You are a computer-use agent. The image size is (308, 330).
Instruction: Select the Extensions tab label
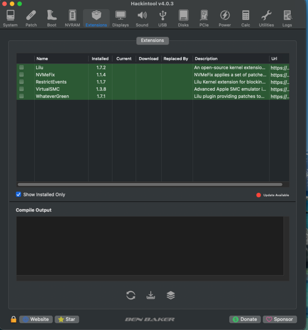point(152,40)
